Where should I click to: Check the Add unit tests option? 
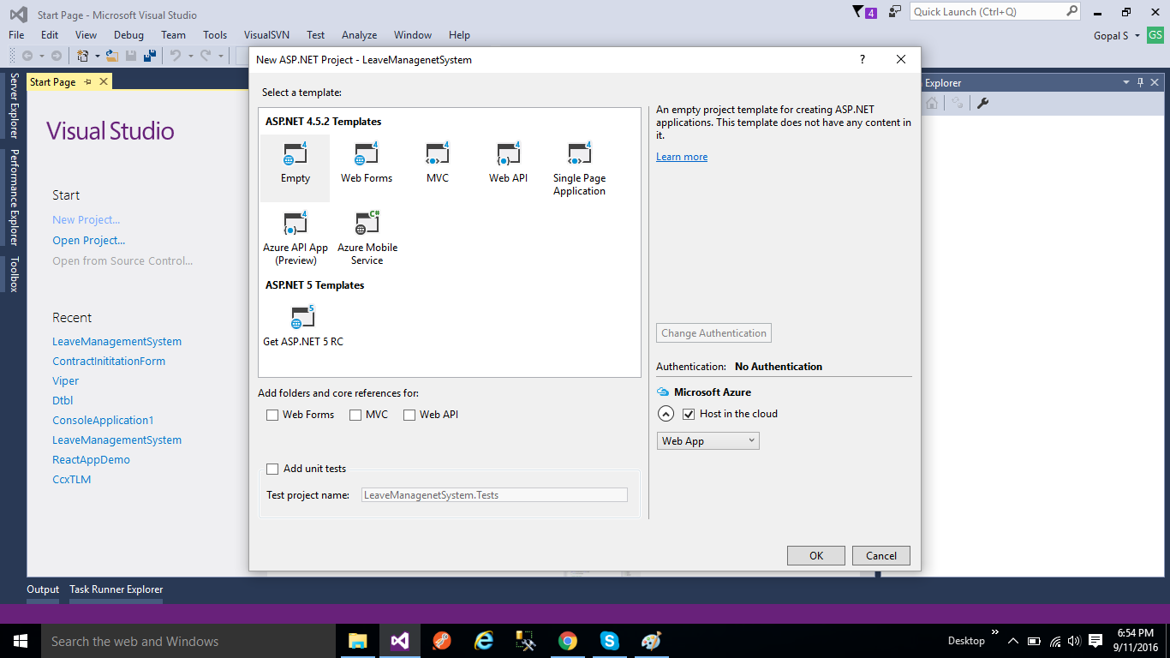272,469
